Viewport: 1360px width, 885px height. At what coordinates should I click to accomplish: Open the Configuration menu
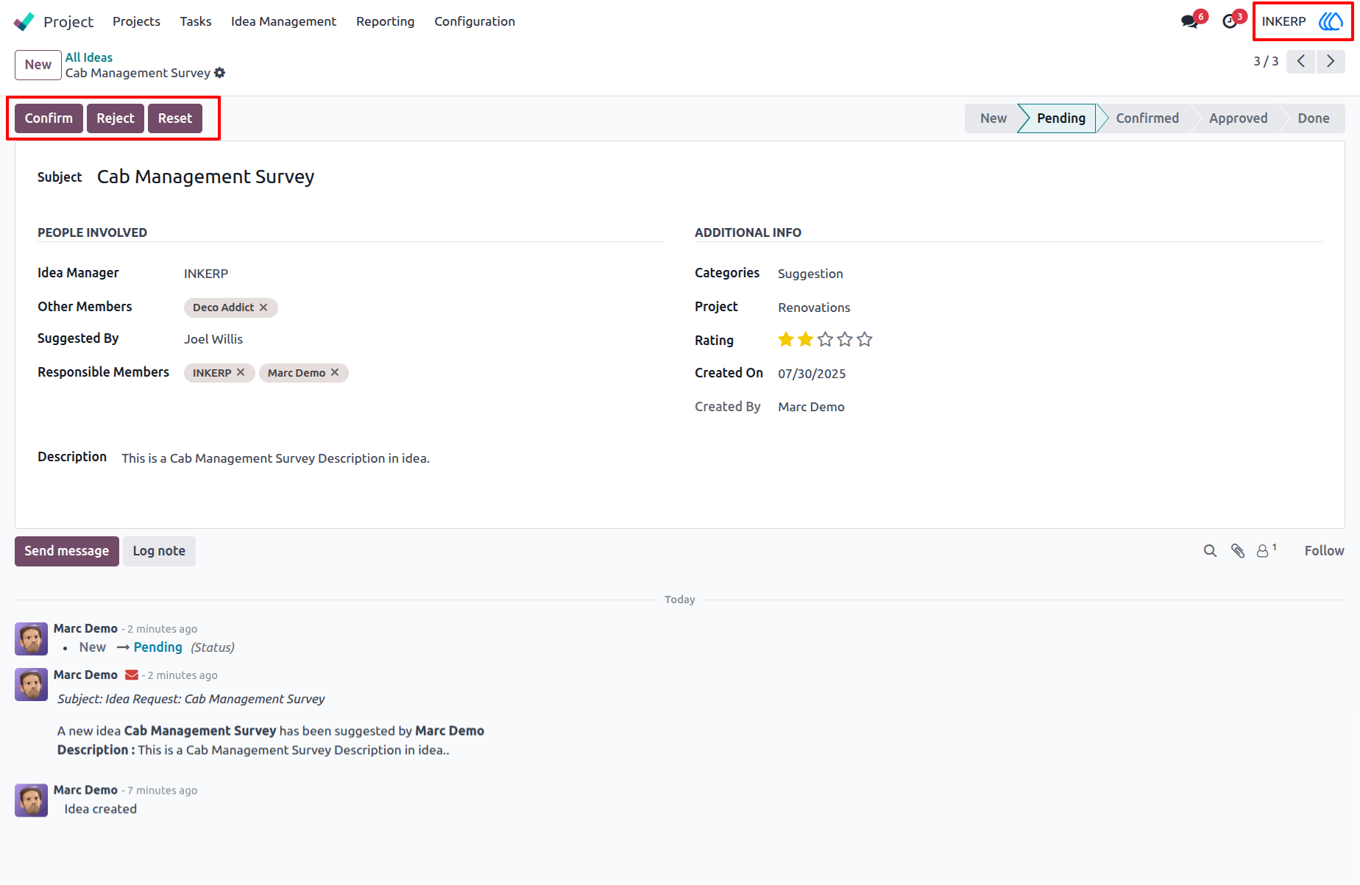(475, 21)
